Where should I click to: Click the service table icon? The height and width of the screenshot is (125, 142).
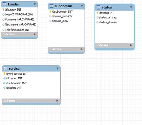click(x=5, y=68)
